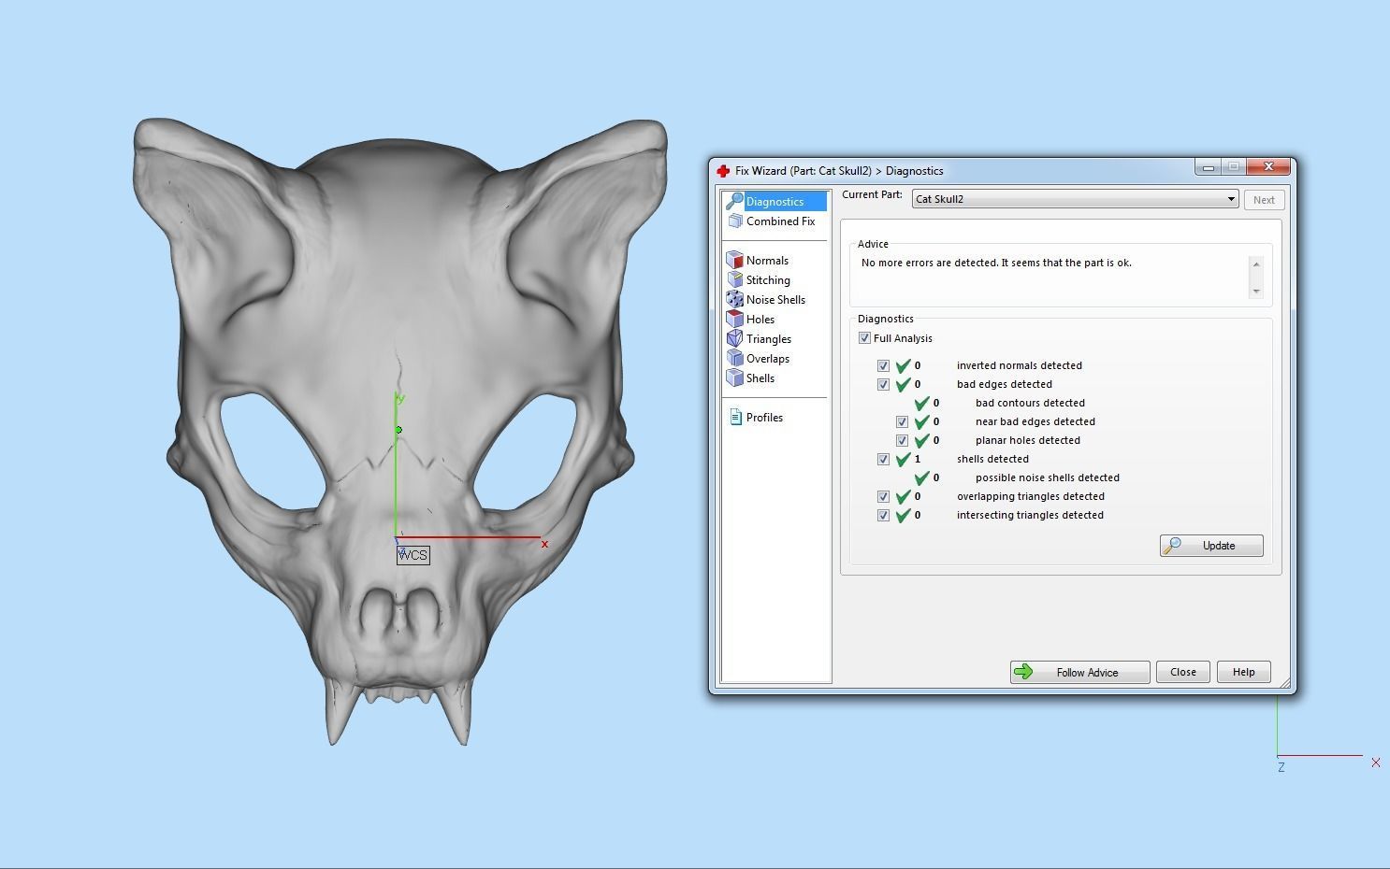Toggle intersecting triangles detected checkbox
This screenshot has height=869, width=1390.
point(883,515)
